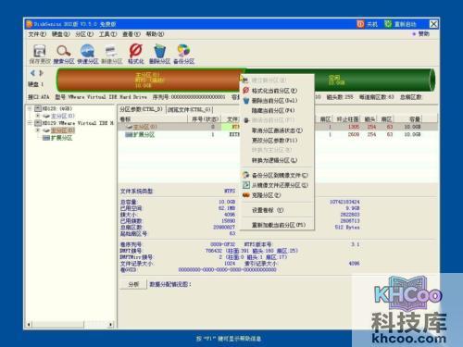Click the 关机 (shutdown) icon in title bar
This screenshot has height=347, width=463.
click(360, 24)
